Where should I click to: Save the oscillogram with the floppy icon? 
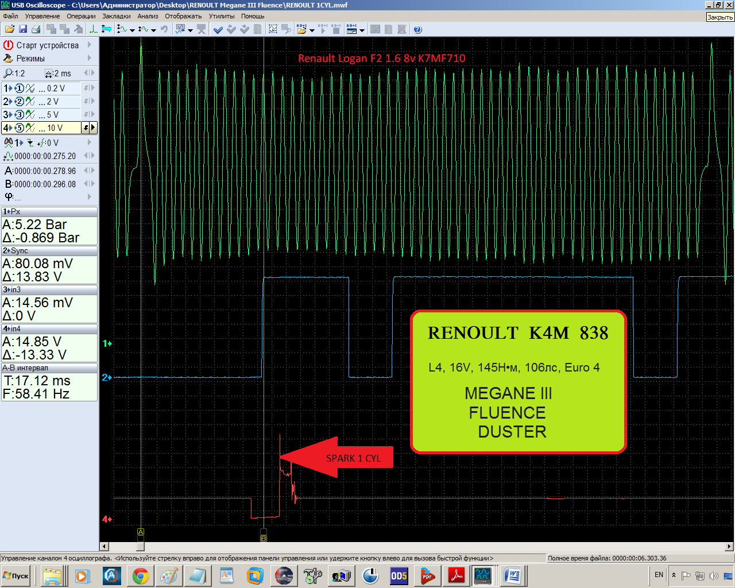click(23, 29)
